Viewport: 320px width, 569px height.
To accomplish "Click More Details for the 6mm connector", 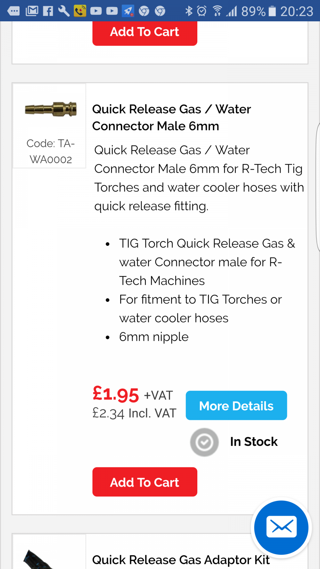I will 236,405.
